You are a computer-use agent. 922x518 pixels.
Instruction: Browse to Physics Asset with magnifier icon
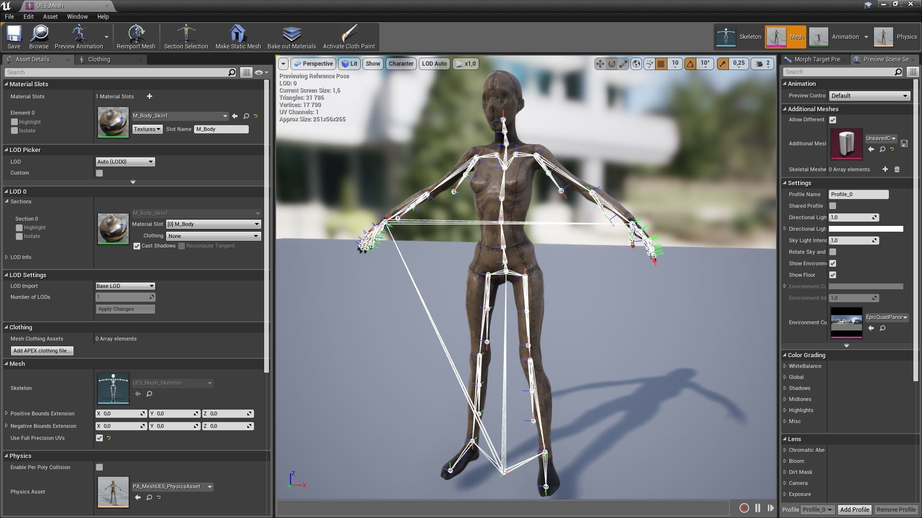(x=149, y=497)
